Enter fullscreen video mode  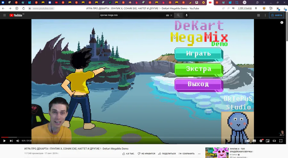pos(281,141)
